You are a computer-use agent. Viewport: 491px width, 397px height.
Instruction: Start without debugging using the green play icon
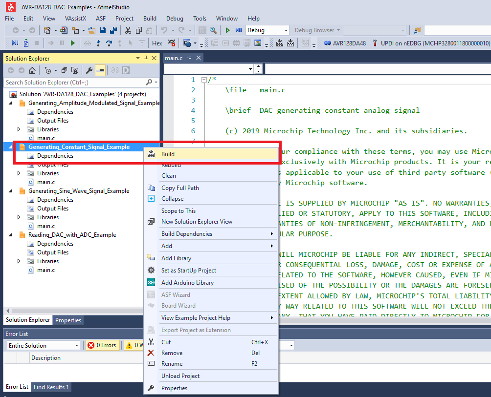228,30
